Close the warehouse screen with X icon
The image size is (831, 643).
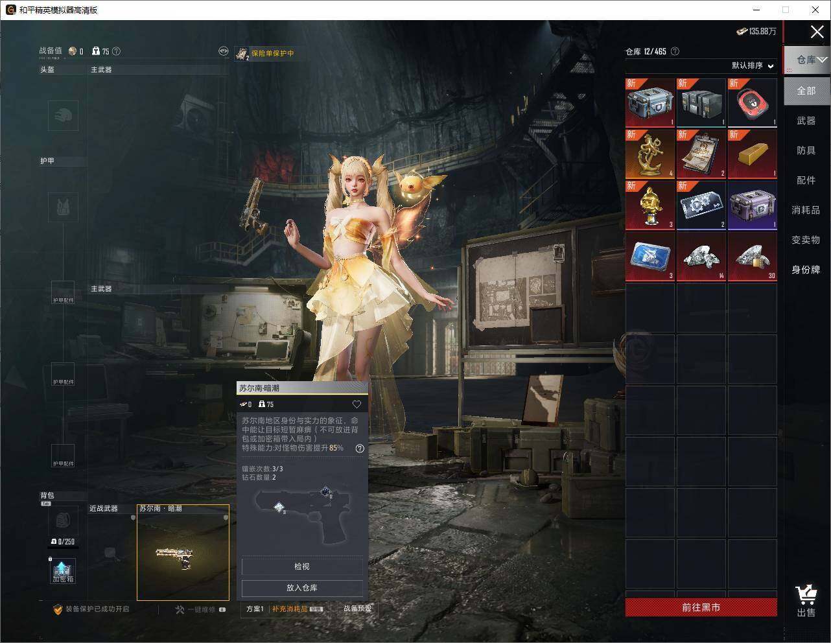pos(817,32)
